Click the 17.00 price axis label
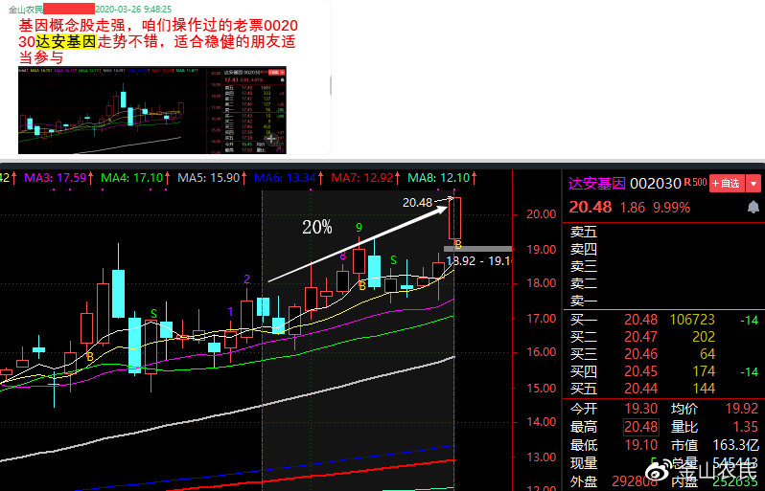The image size is (765, 491). tap(541, 319)
